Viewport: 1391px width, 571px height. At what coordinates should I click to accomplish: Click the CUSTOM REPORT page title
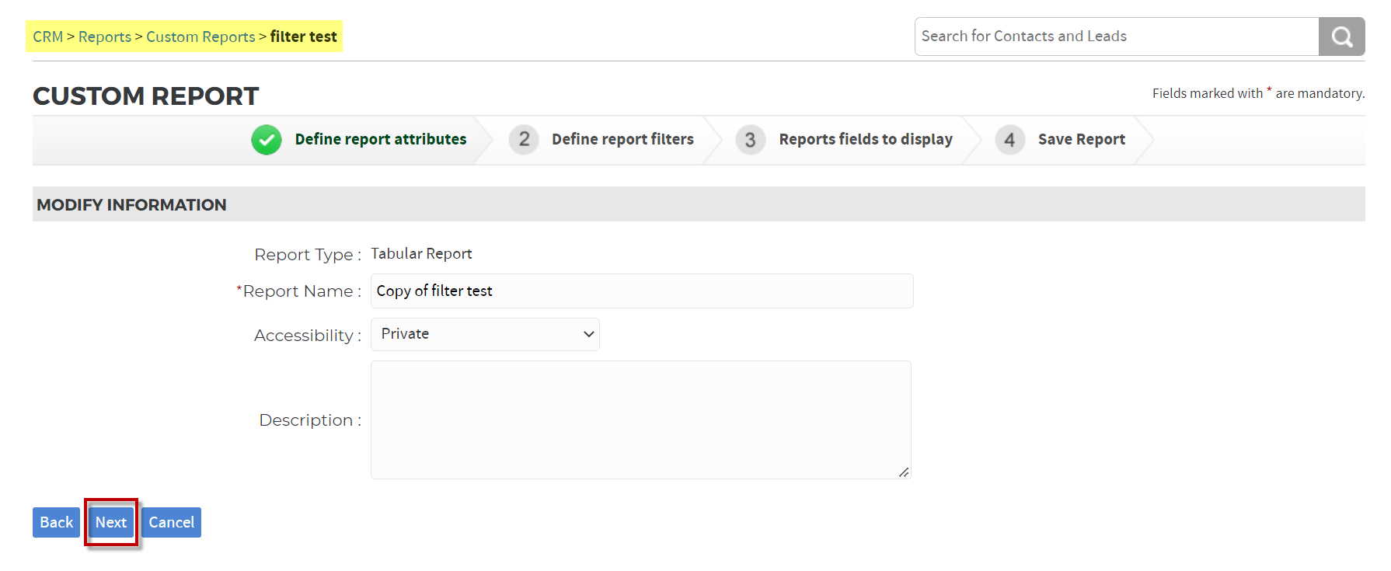tap(145, 96)
